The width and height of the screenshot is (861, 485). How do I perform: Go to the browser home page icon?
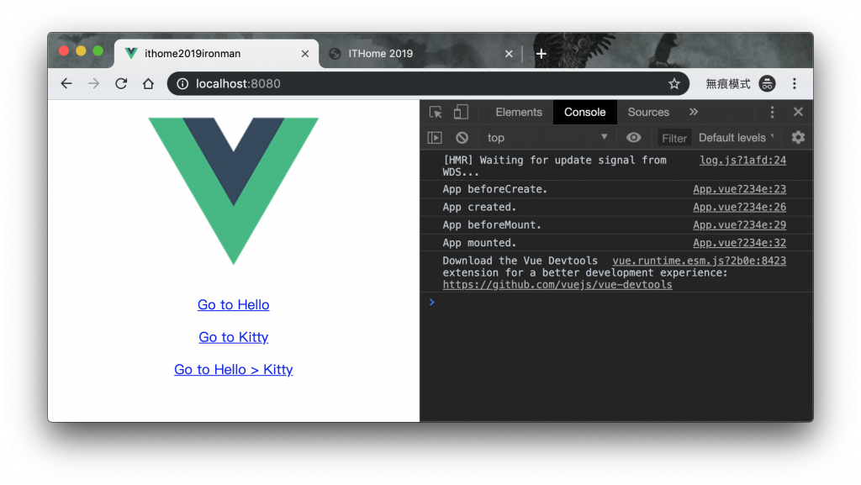coord(148,84)
